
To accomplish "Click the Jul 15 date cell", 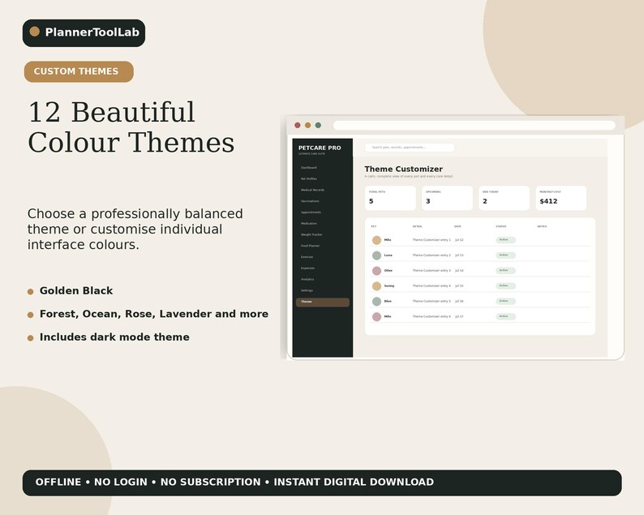I will pos(459,285).
